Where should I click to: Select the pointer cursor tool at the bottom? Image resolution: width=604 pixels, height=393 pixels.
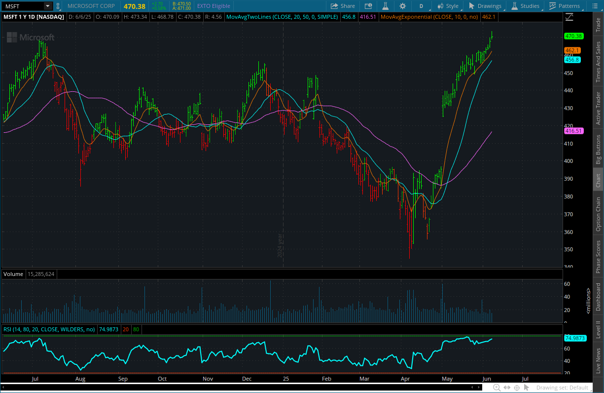click(526, 388)
